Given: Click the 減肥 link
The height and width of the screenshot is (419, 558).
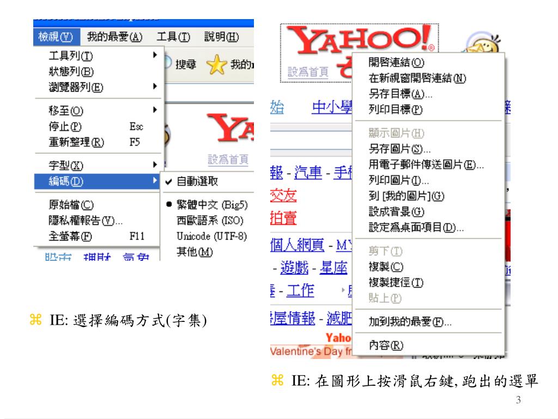Looking at the screenshot, I should (339, 318).
